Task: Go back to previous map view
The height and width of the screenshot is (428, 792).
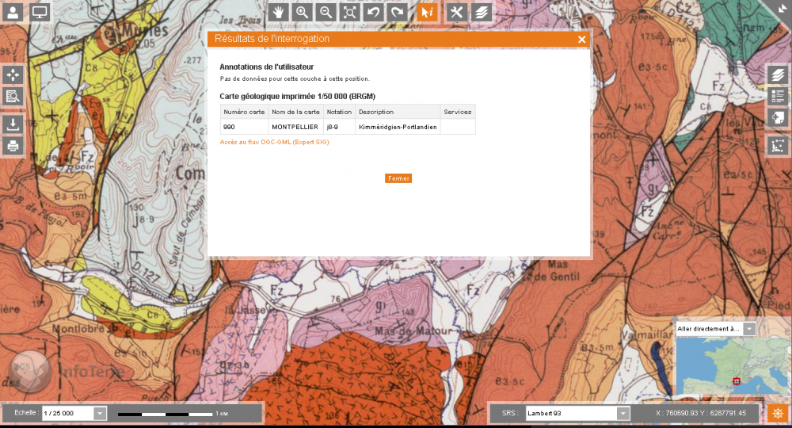Action: [373, 12]
